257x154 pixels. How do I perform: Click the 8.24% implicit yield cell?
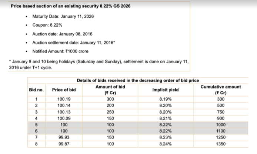(163, 144)
